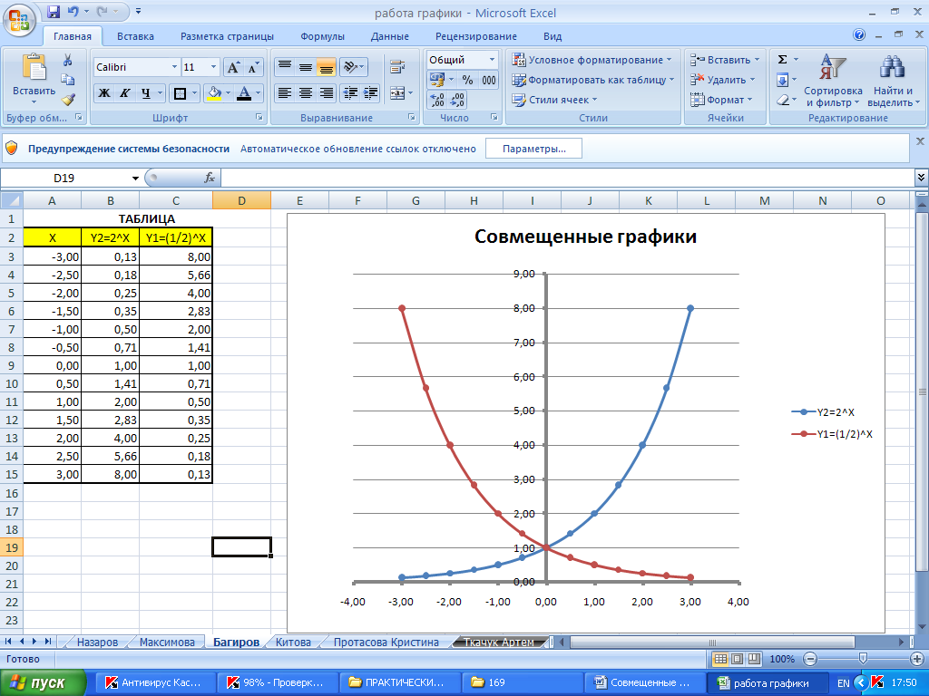The image size is (929, 696).
Task: Click the Insert Function fx icon
Action: point(210,178)
